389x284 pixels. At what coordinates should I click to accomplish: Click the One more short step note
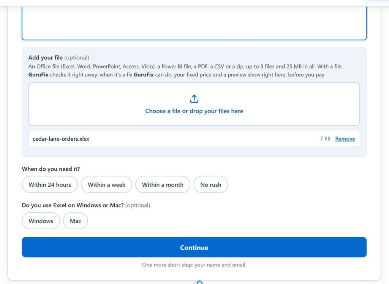[194, 265]
